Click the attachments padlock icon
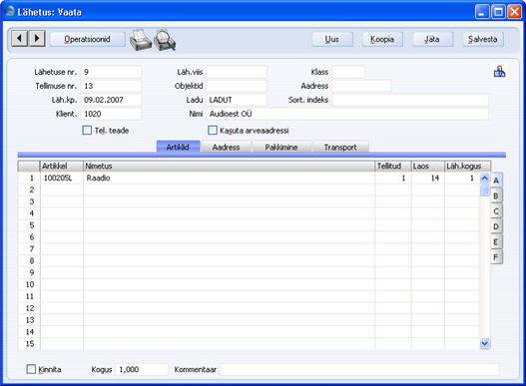Screen dimensions: 526x386 (499, 72)
